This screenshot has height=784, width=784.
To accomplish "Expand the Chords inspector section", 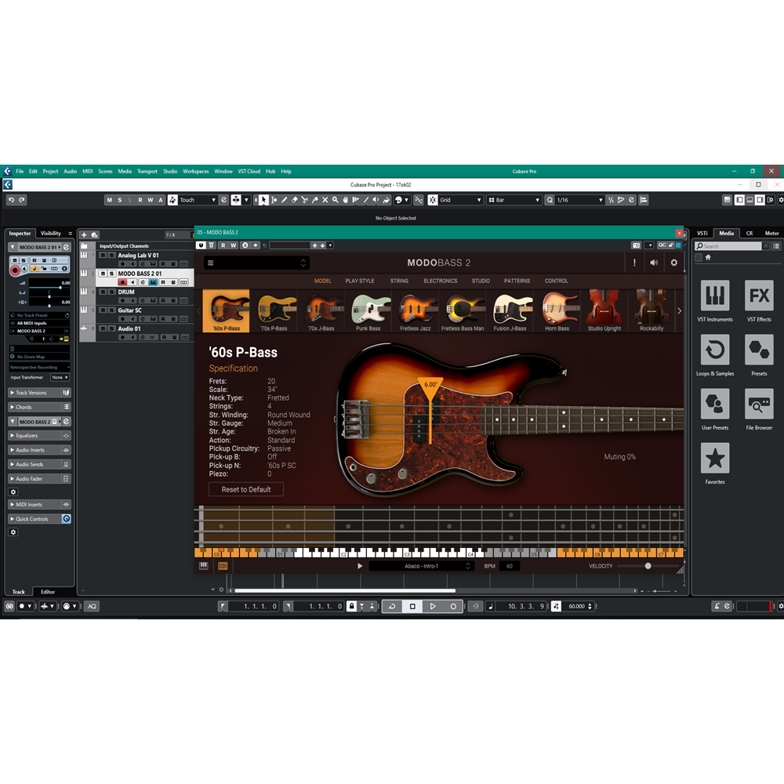I will [x=39, y=407].
